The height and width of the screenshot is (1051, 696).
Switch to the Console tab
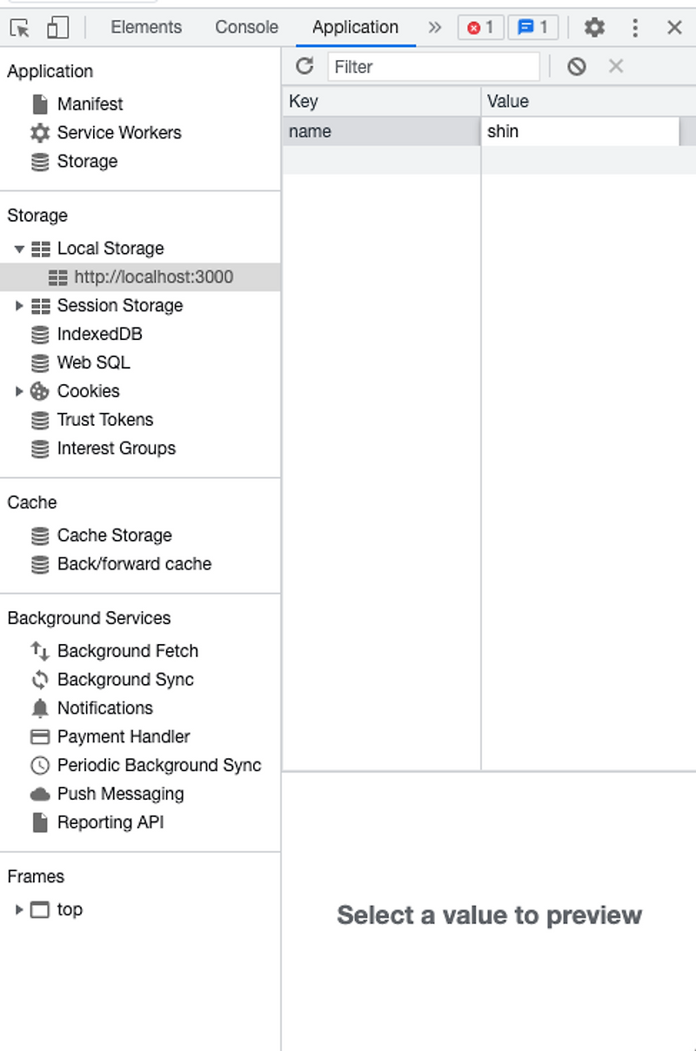[245, 27]
